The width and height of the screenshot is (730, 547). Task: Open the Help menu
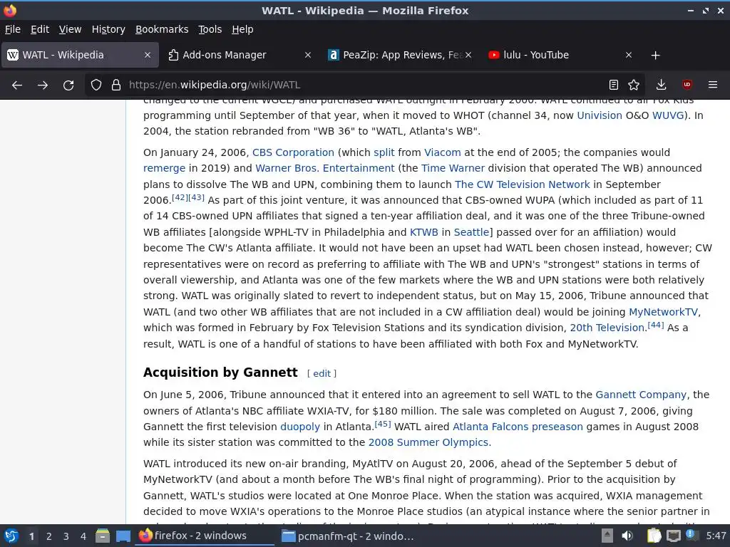[x=242, y=29]
